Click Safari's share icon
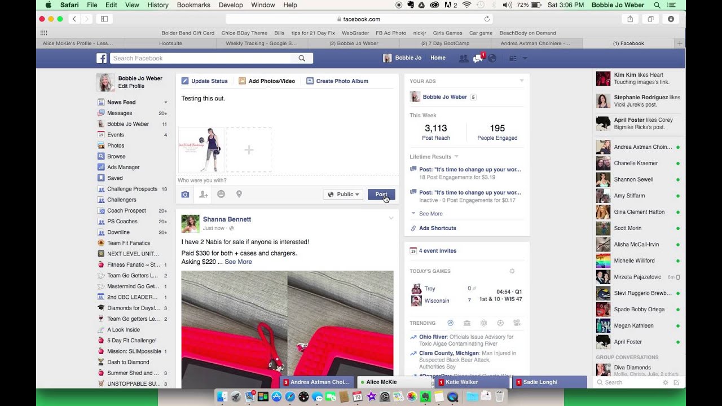The width and height of the screenshot is (722, 406). [x=630, y=19]
